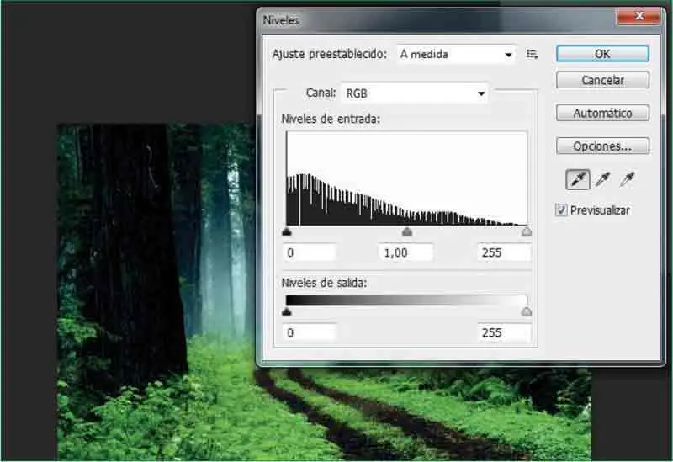Open the Opciones settings button
The width and height of the screenshot is (673, 462).
pos(602,146)
